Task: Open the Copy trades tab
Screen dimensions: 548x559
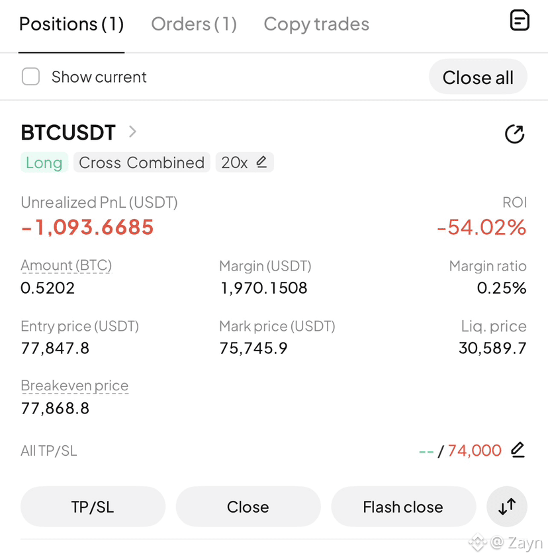Action: (x=316, y=24)
